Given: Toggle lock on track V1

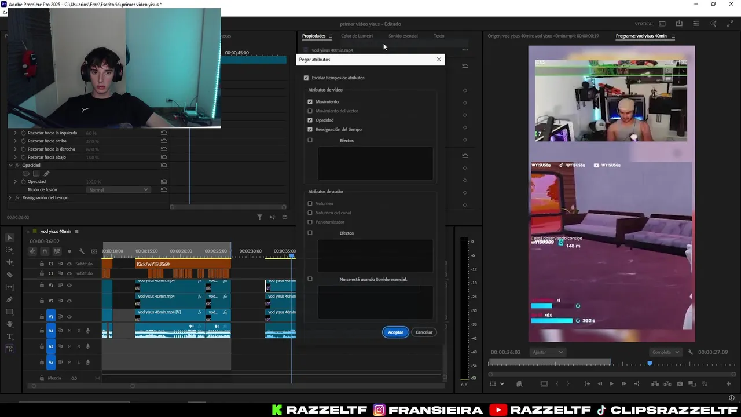Looking at the screenshot, I should pos(42,316).
